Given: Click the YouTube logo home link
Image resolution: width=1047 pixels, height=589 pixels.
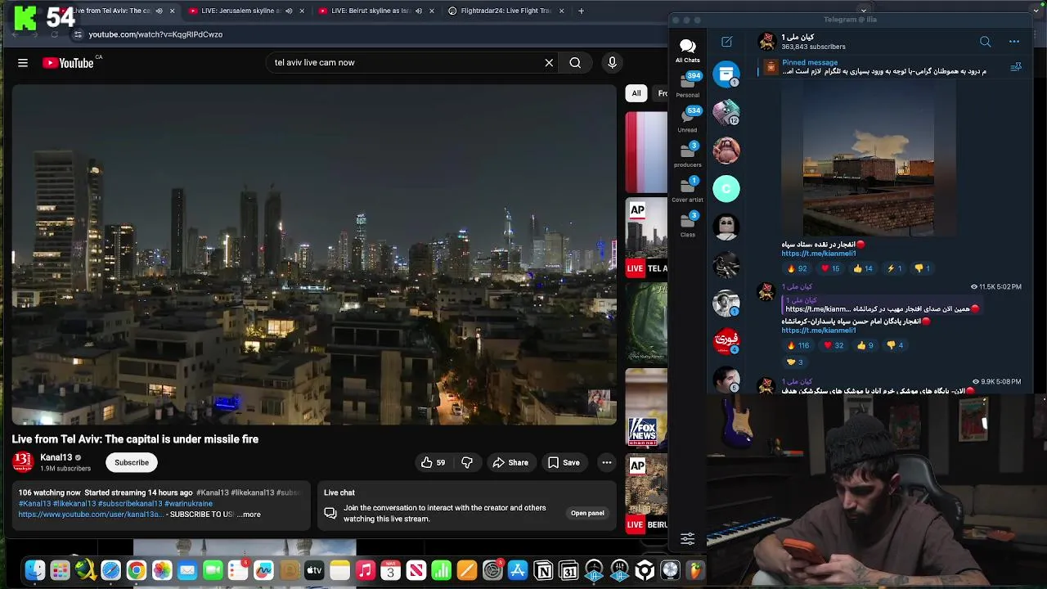Looking at the screenshot, I should click(x=68, y=63).
